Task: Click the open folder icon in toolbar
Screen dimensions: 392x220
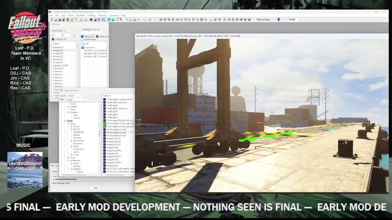Action: [56, 20]
